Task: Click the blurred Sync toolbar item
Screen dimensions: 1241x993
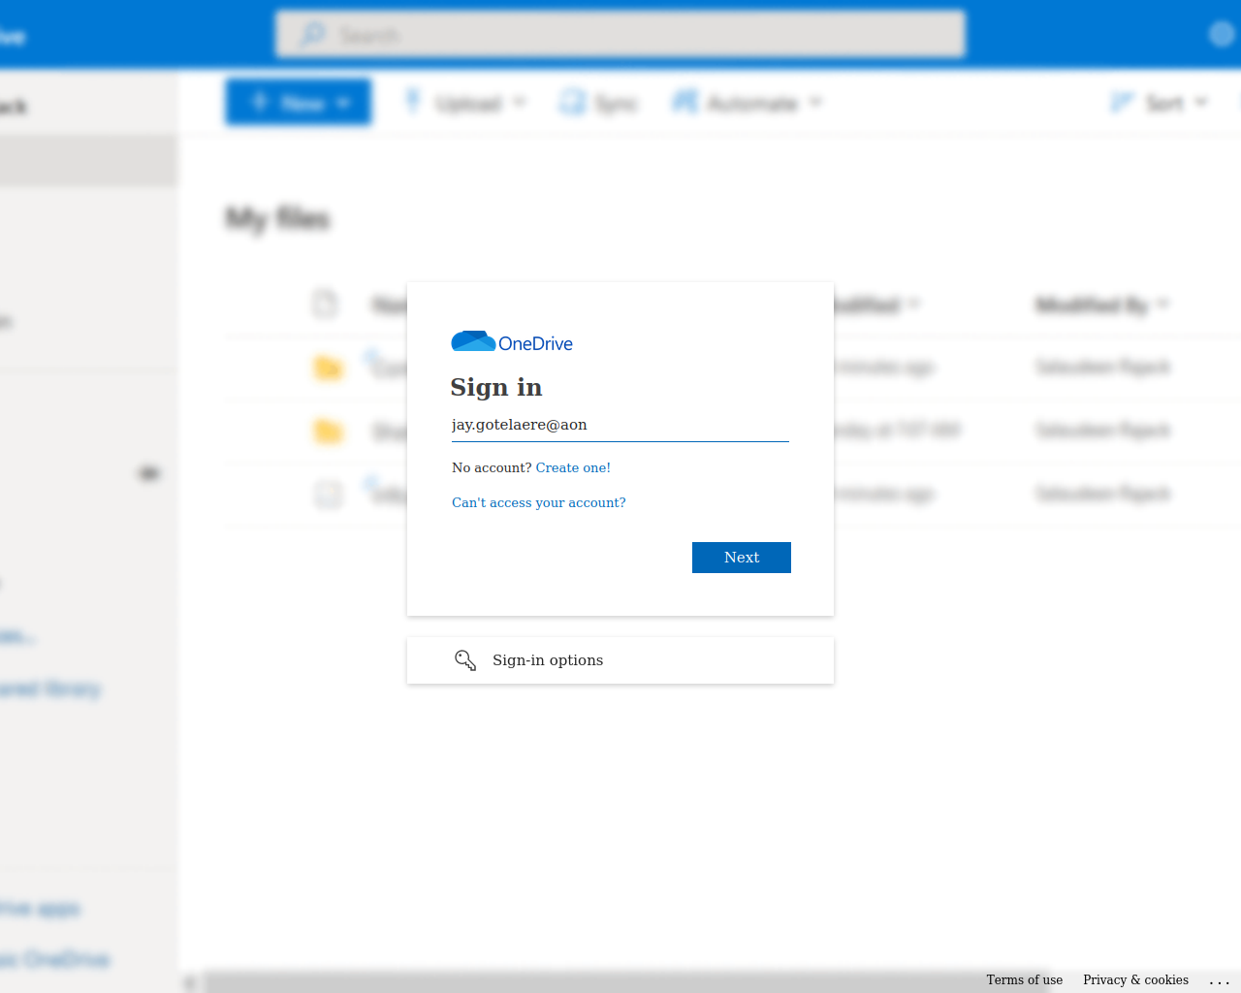Action: click(x=599, y=102)
